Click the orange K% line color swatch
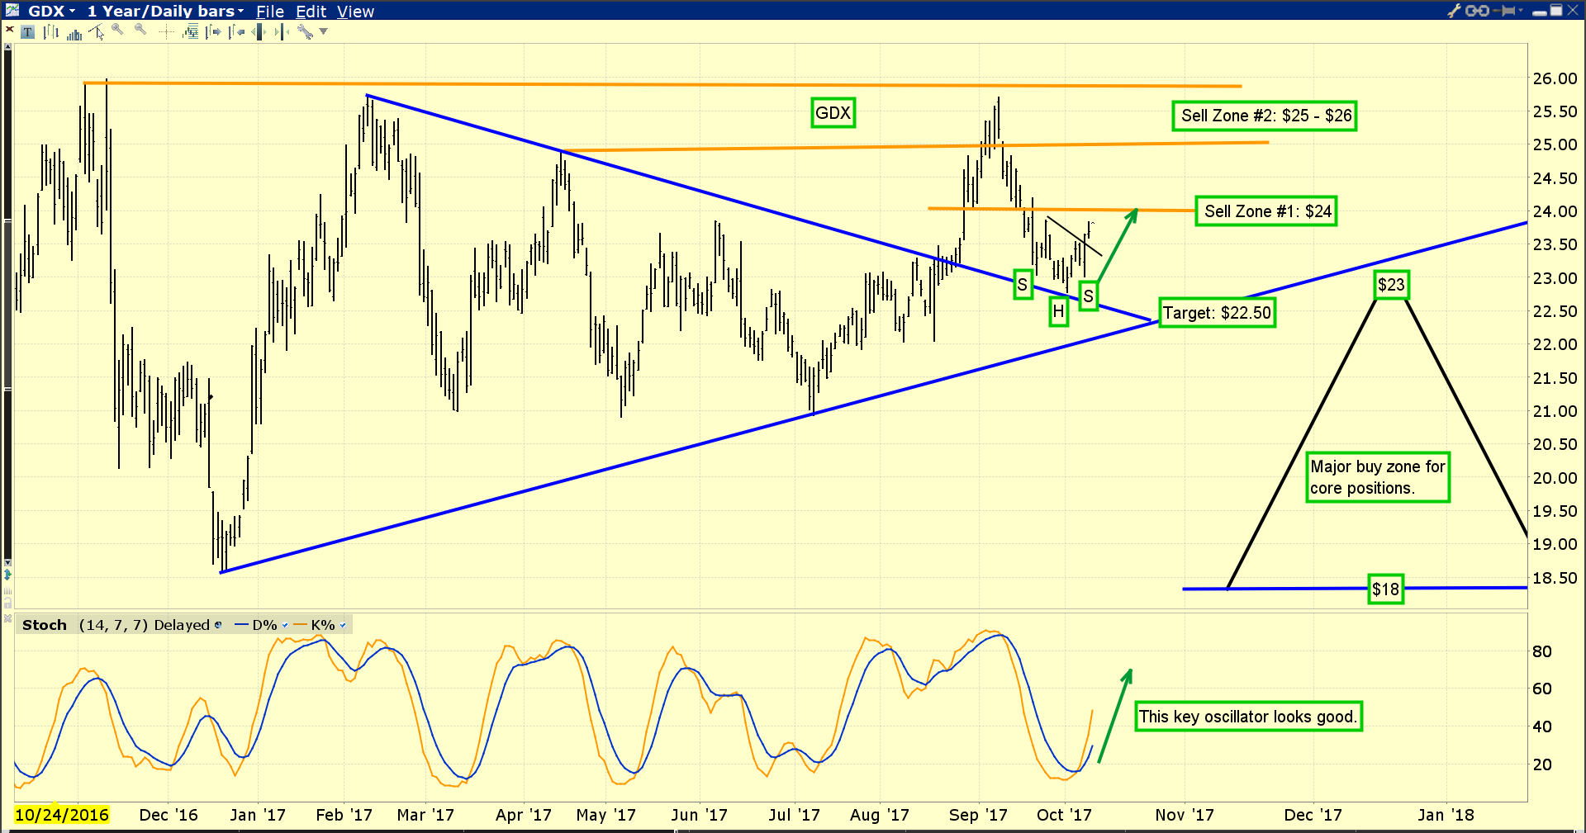 click(300, 625)
